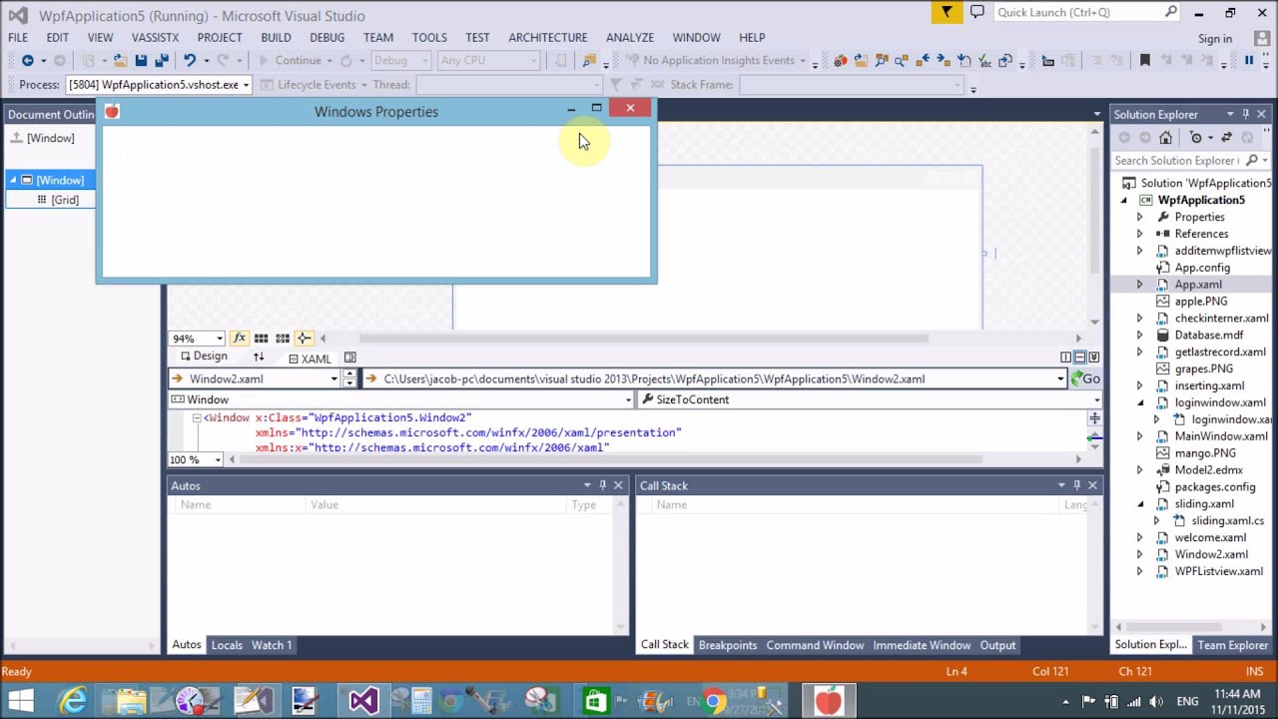Click the Save All toolbar icon
This screenshot has width=1278, height=719.
[162, 61]
